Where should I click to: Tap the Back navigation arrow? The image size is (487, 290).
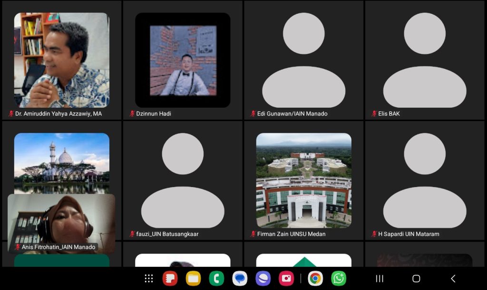click(x=453, y=279)
